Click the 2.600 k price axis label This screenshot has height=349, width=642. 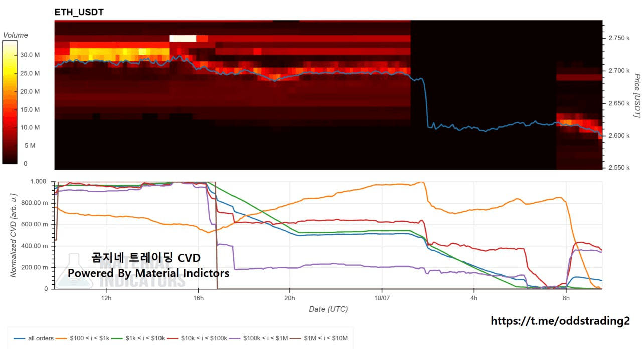618,136
